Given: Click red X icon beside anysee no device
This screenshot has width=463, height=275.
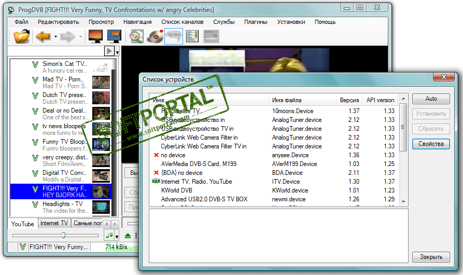Looking at the screenshot, I should click(156, 155).
